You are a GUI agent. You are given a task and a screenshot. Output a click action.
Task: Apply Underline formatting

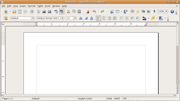pyautogui.click(x=92, y=18)
